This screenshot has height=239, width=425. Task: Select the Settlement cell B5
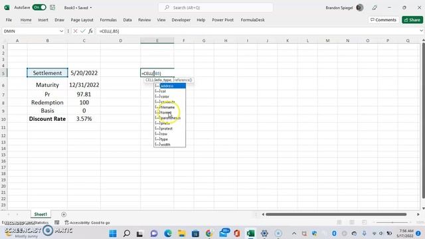click(47, 73)
